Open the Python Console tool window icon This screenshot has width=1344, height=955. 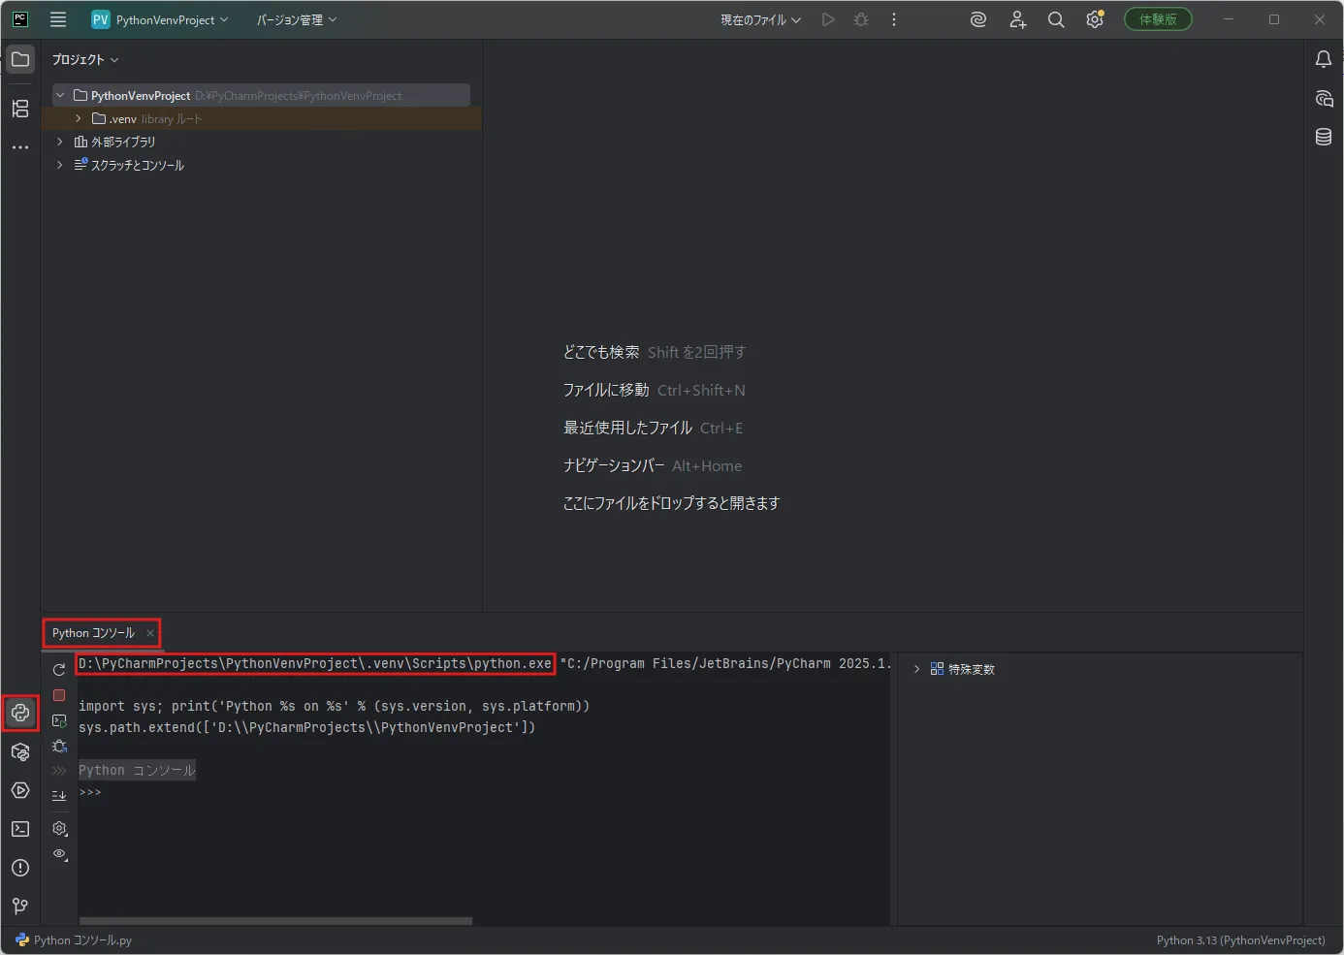(20, 713)
